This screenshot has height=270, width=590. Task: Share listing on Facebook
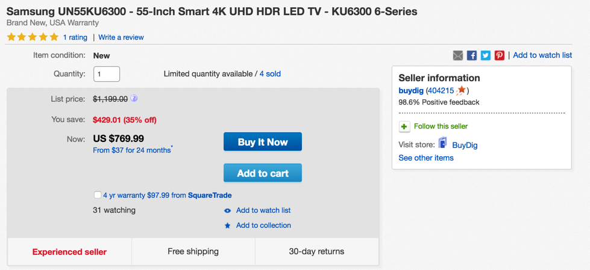[x=472, y=55]
